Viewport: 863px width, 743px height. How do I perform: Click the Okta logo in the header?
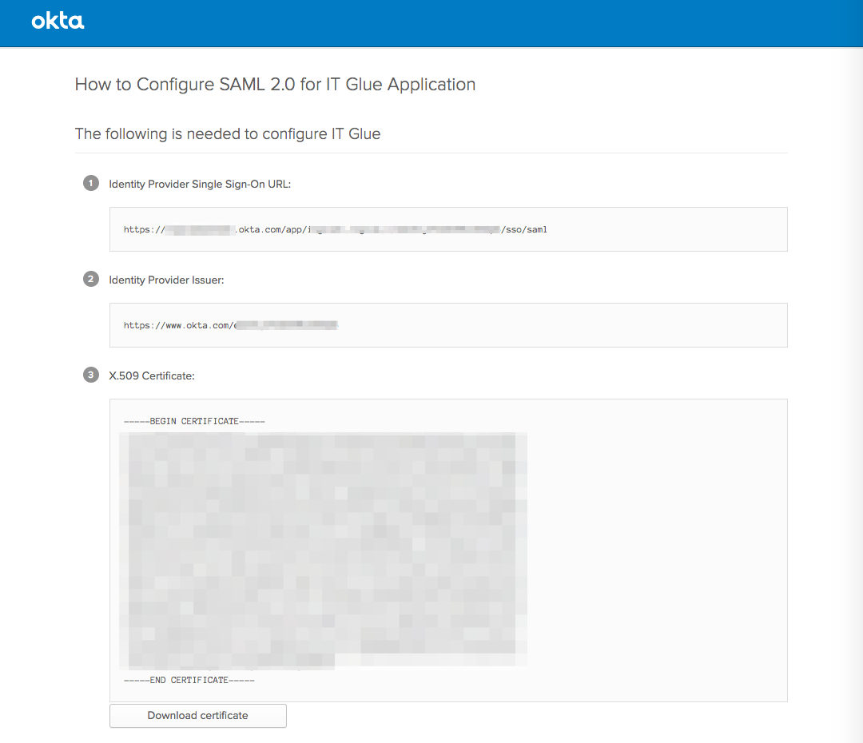(x=57, y=22)
